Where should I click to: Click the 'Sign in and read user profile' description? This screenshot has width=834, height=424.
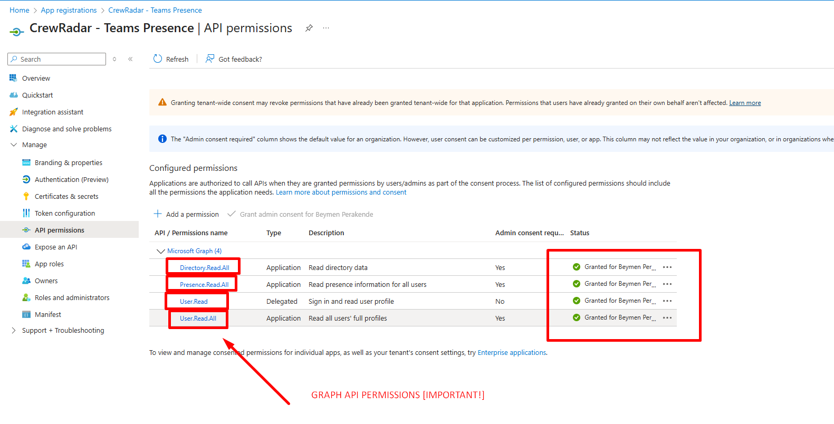(351, 301)
